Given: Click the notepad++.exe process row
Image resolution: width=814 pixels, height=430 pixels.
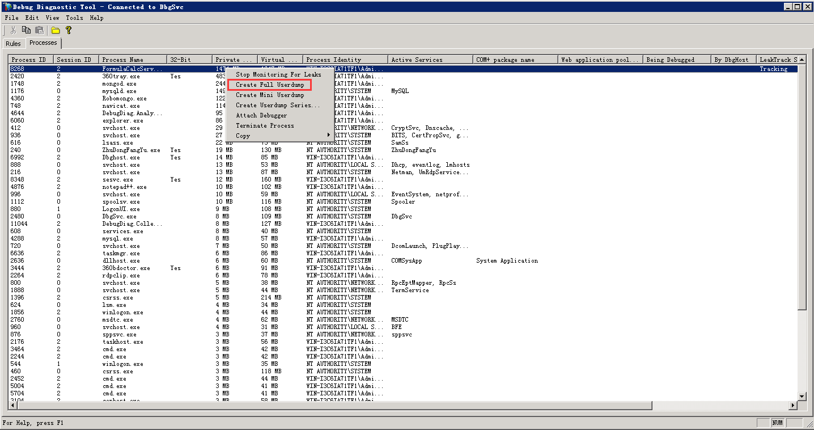Looking at the screenshot, I should click(x=403, y=187).
